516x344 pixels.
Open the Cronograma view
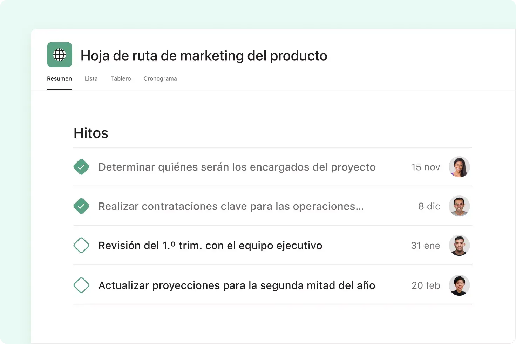160,78
